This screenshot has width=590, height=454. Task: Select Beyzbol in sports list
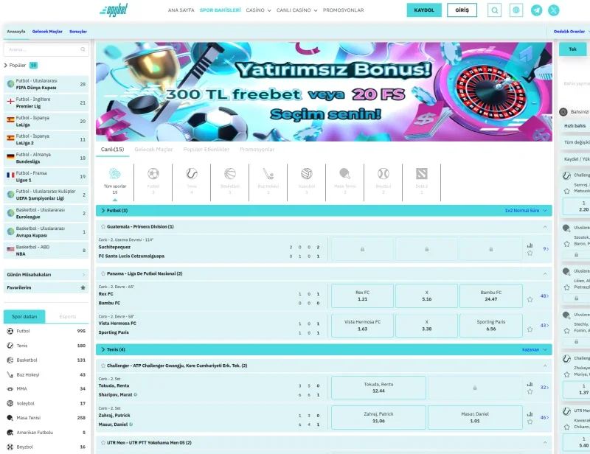point(46,447)
